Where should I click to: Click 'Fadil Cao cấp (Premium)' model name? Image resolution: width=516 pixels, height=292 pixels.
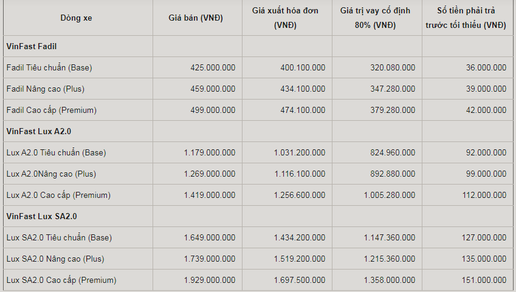click(x=51, y=110)
